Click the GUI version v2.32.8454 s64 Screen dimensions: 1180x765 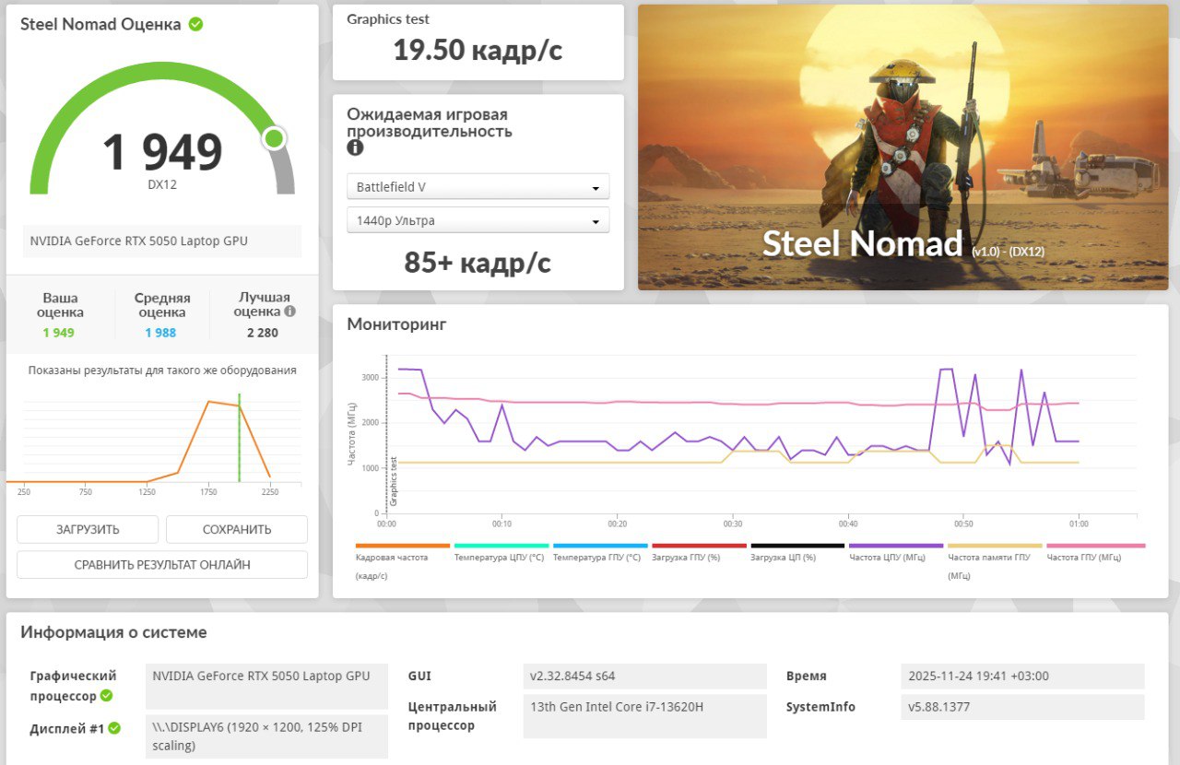point(644,677)
